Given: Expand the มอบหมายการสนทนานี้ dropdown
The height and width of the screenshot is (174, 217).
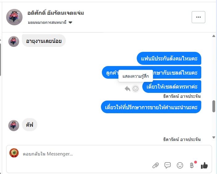Looking at the screenshot, I should (70, 23).
